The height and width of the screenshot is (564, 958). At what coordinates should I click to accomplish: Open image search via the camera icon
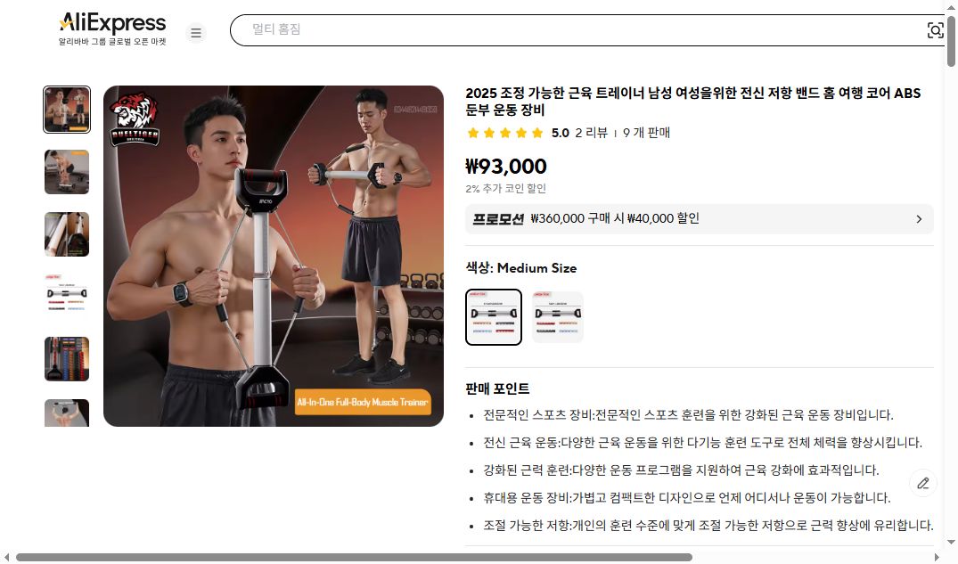coord(935,29)
